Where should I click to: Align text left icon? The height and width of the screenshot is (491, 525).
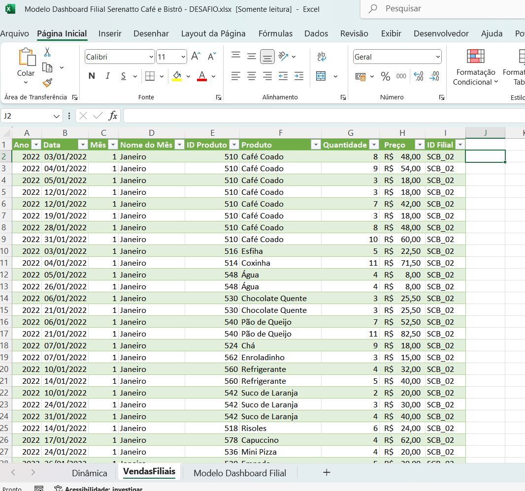236,76
